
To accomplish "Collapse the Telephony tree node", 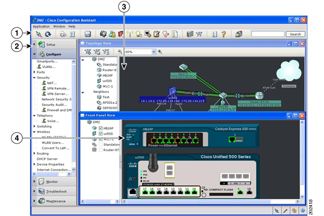I will 35,116.
